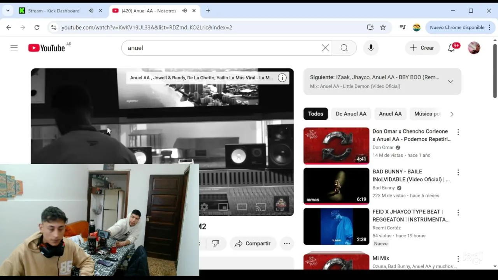Open a new Chrome tab
498x280 pixels.
208,10
